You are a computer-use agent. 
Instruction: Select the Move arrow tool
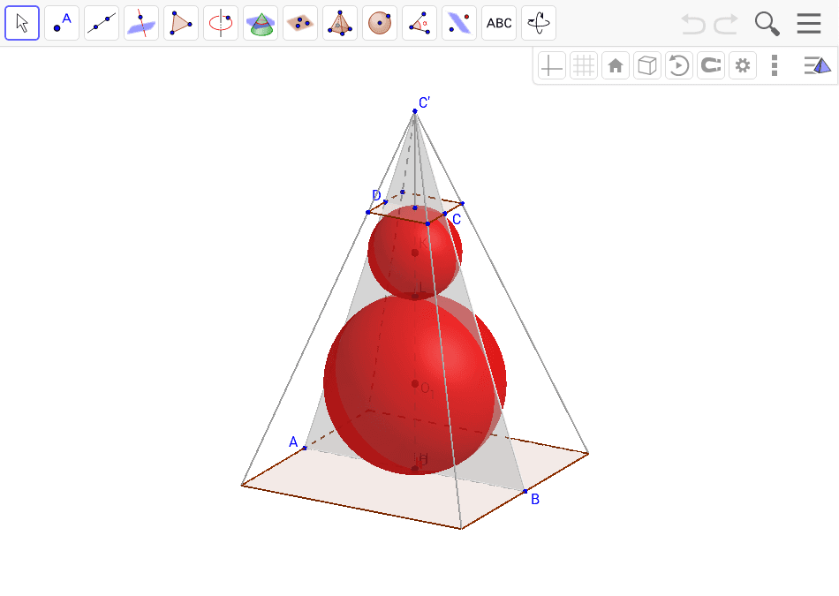click(x=22, y=23)
